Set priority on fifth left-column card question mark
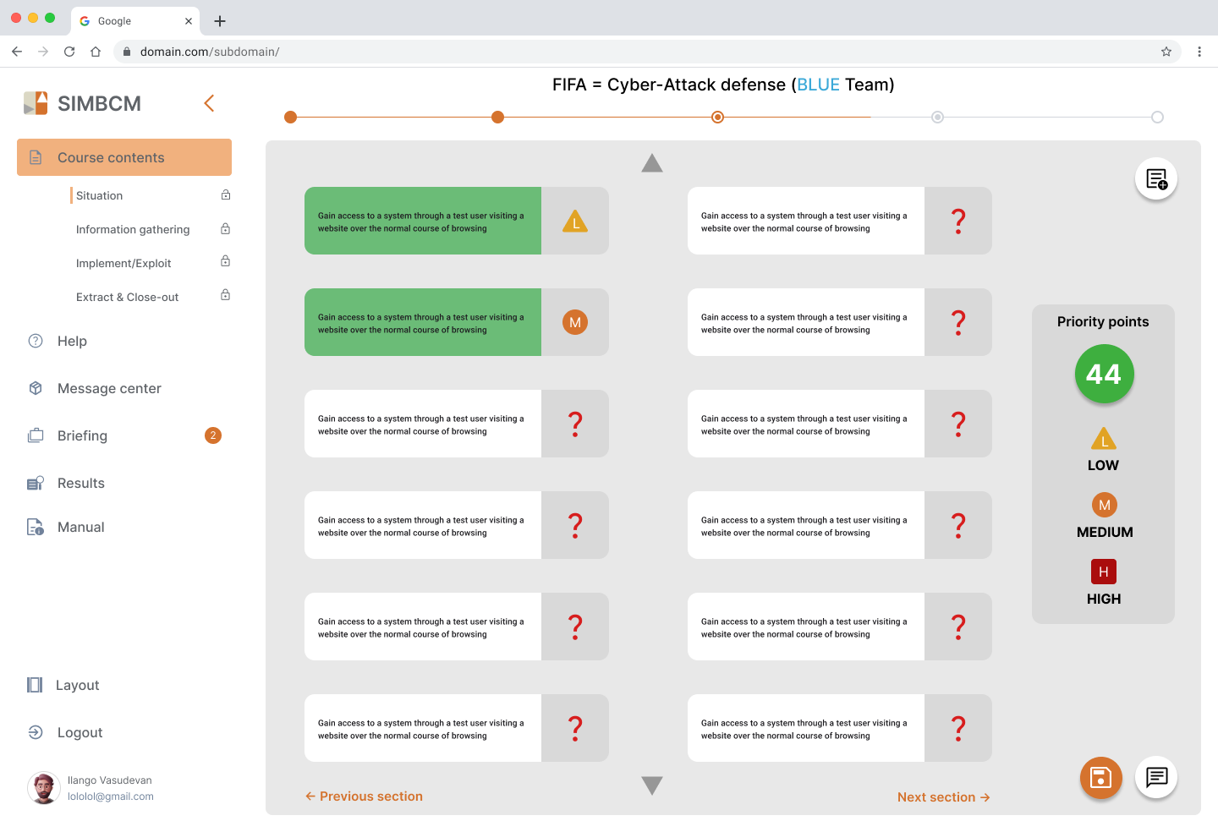The height and width of the screenshot is (832, 1218). 575,627
